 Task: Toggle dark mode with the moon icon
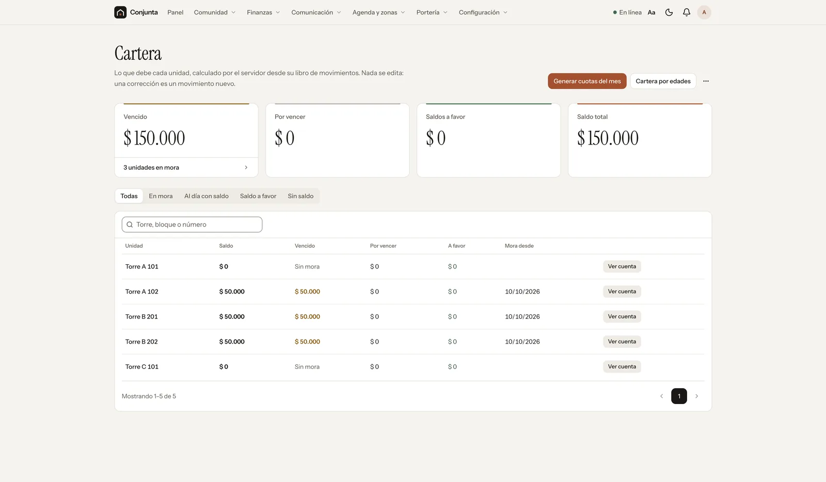click(x=669, y=12)
